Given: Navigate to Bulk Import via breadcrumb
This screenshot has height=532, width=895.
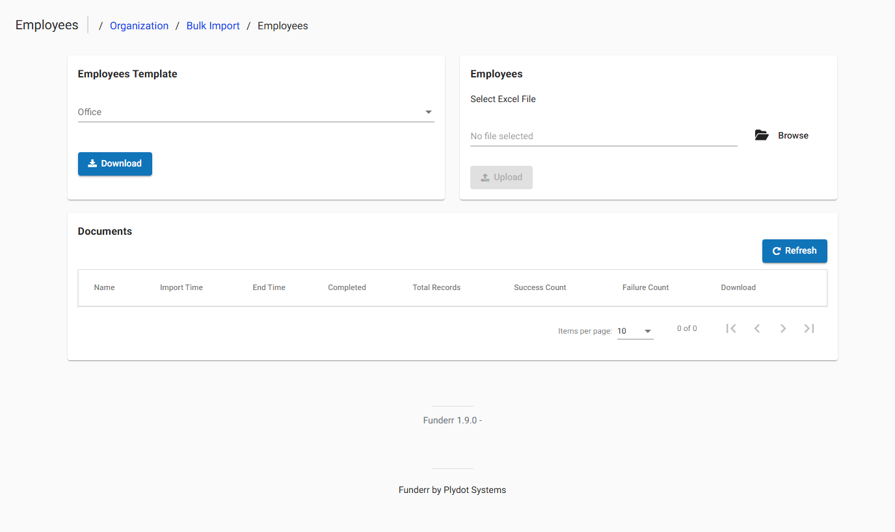Looking at the screenshot, I should coord(213,25).
